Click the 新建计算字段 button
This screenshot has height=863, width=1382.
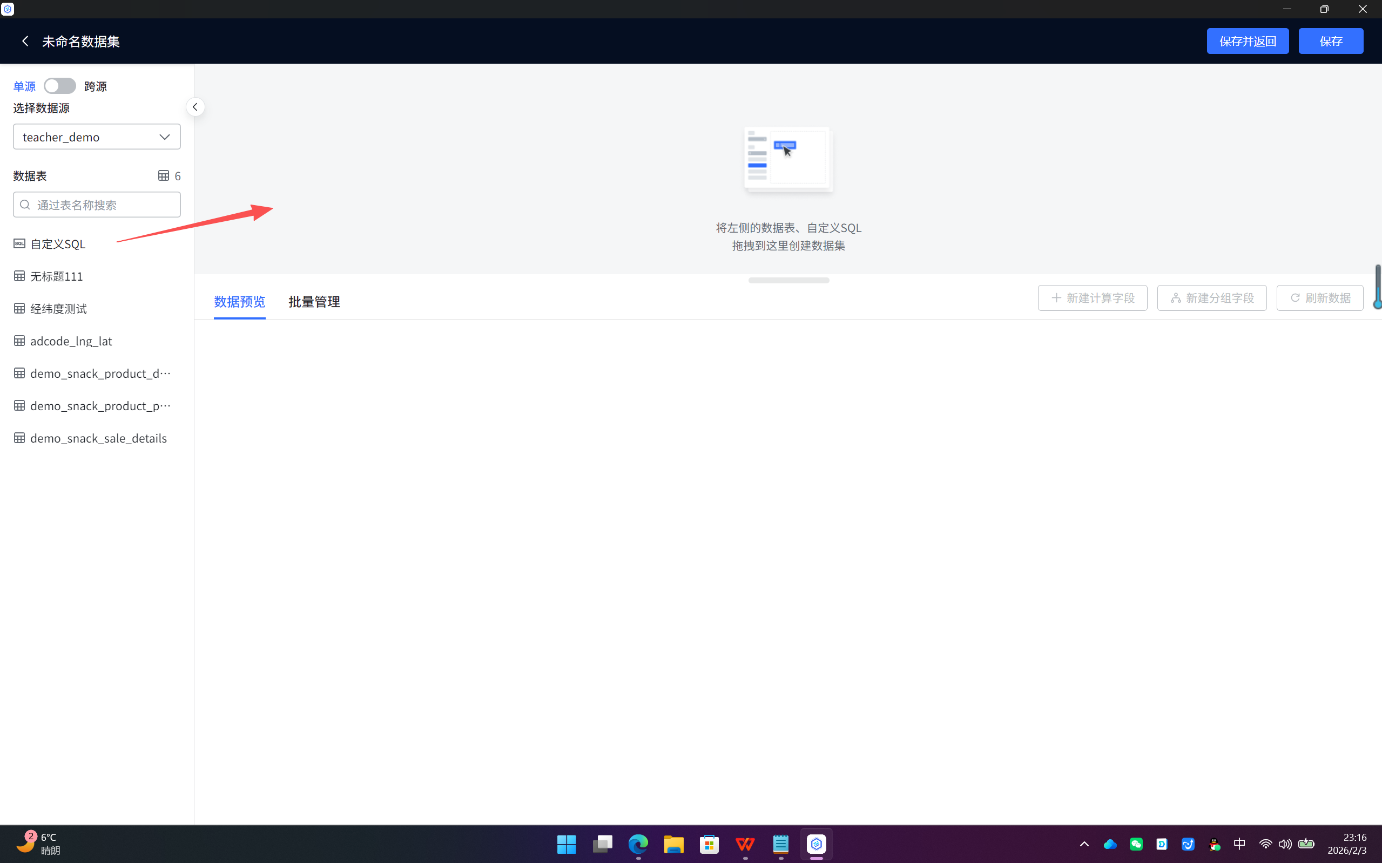pyautogui.click(x=1092, y=298)
